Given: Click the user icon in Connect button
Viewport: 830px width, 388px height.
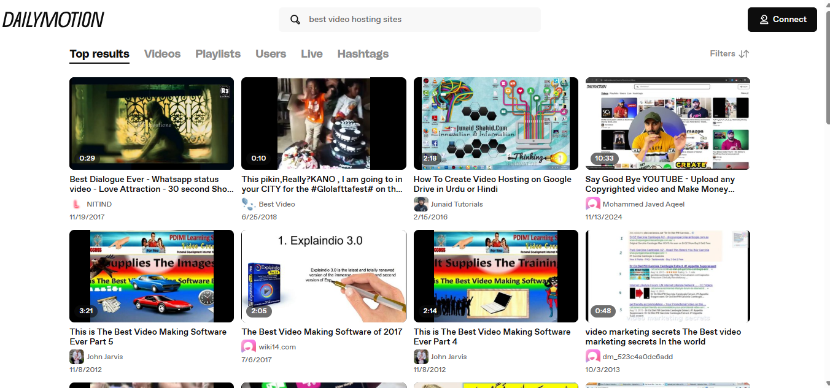Looking at the screenshot, I should pos(764,20).
